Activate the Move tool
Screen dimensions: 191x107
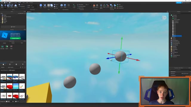[x=5, y=6]
